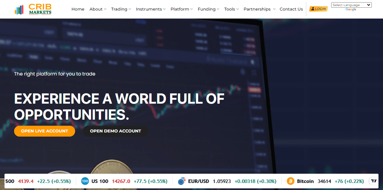Expand the Platform menu chevron

pos(191,9)
